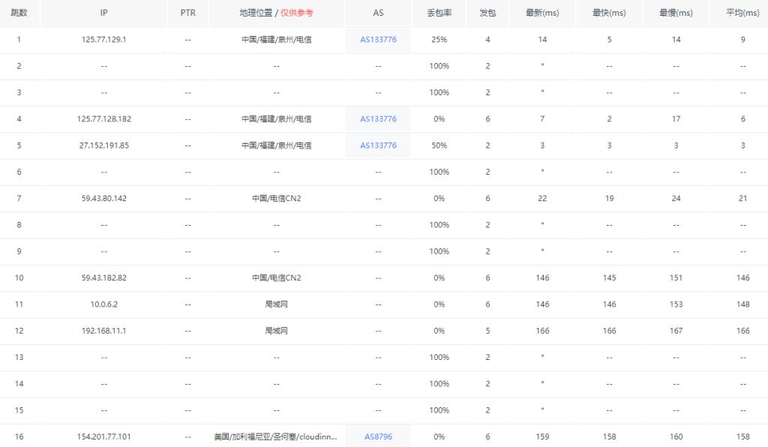Click IP 154.201.77.101 on hop 16
The height and width of the screenshot is (447, 768).
click(103, 436)
